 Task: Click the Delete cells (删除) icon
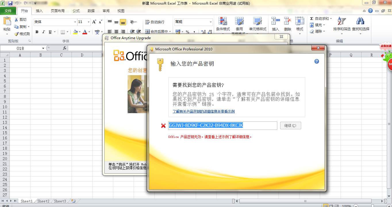pyautogui.click(x=287, y=21)
